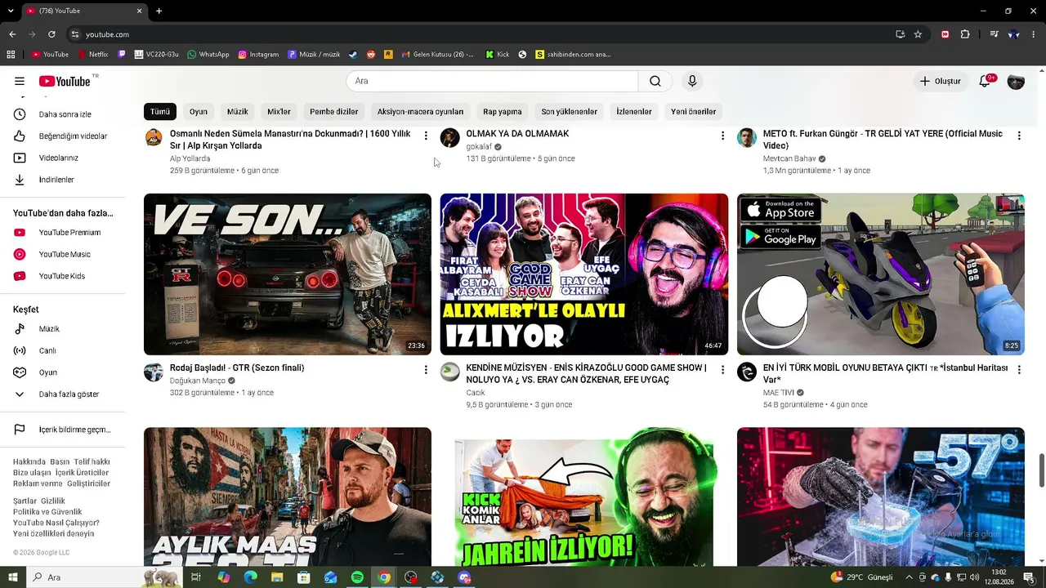
Task: Select the Rap yapma filter chip
Action: pyautogui.click(x=502, y=112)
